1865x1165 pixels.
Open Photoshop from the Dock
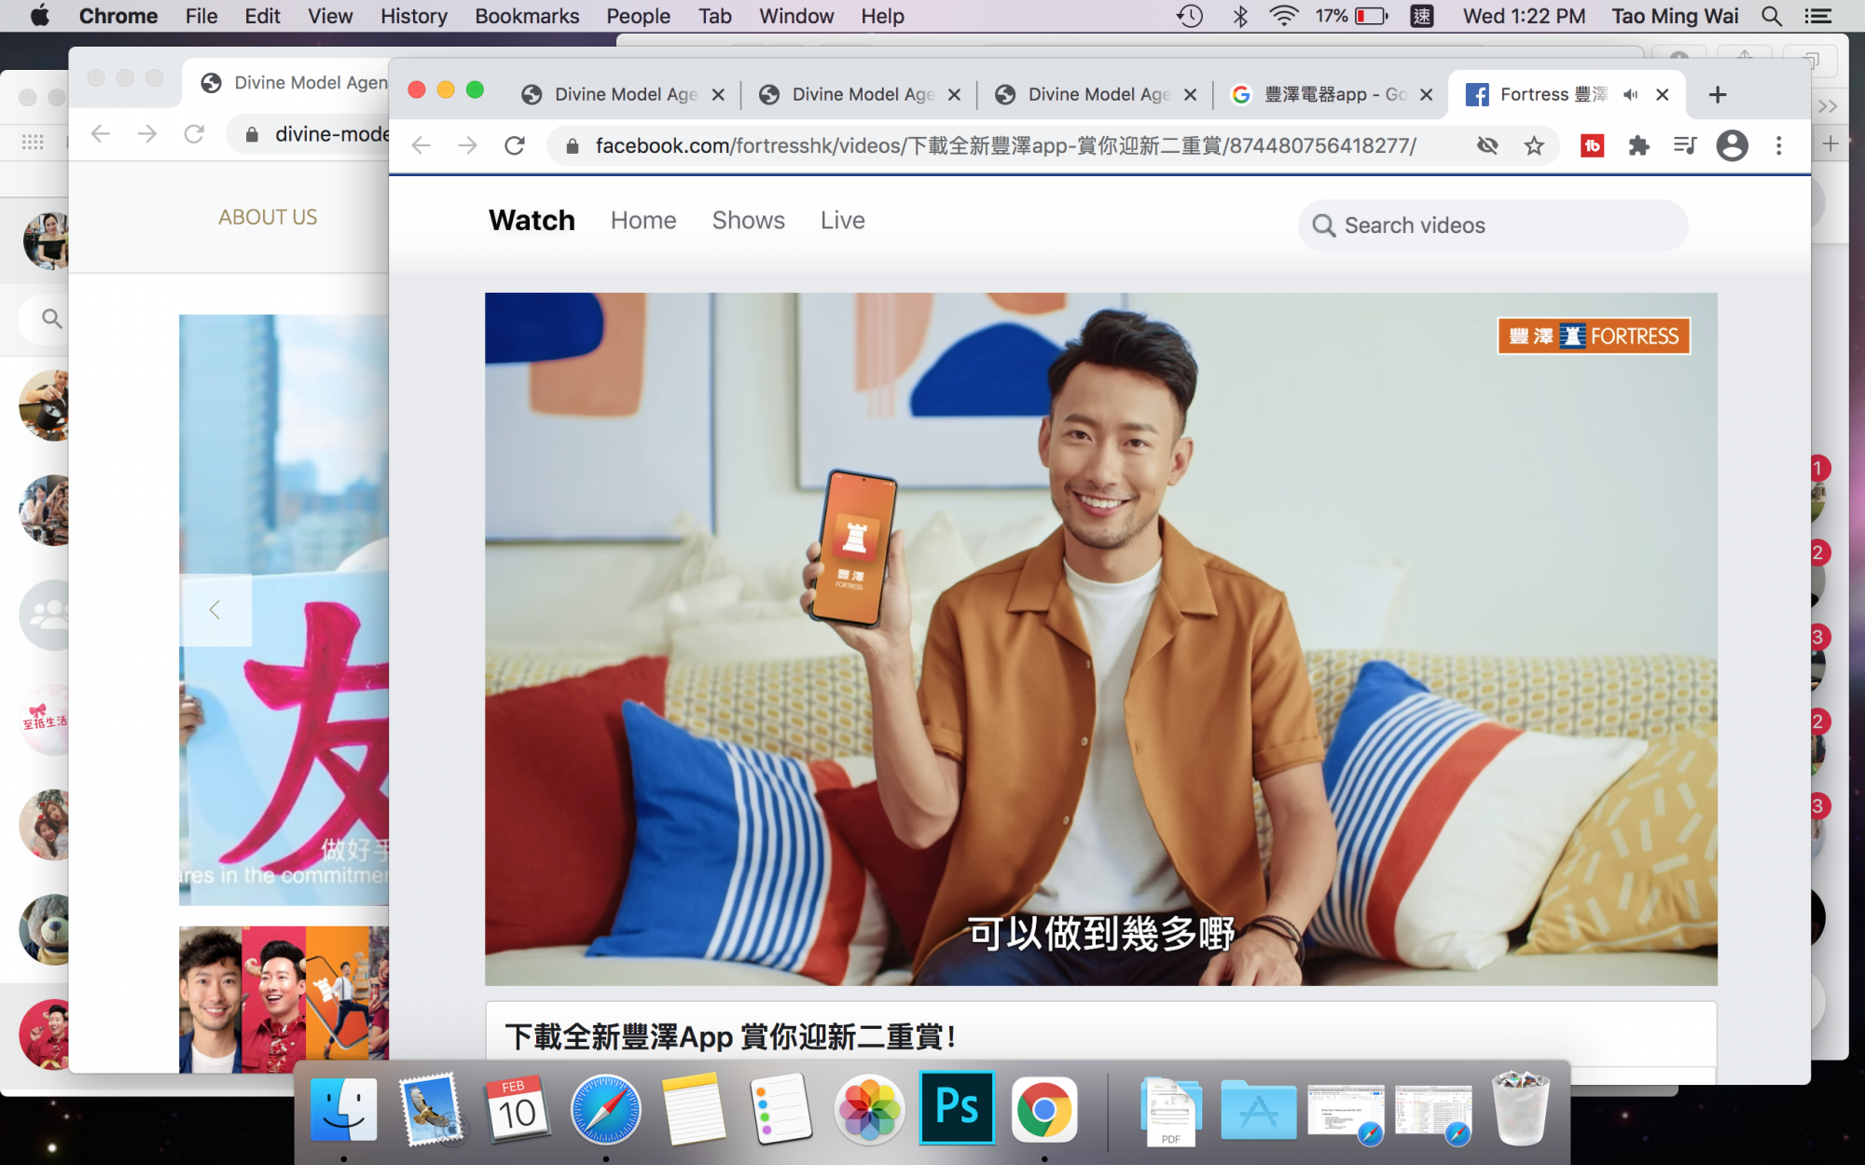[x=957, y=1107]
